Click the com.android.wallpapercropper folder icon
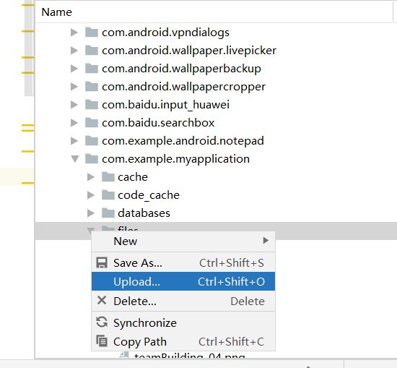The width and height of the screenshot is (397, 368). click(x=92, y=87)
